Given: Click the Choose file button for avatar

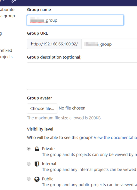Looking at the screenshot, I should tap(42, 108).
